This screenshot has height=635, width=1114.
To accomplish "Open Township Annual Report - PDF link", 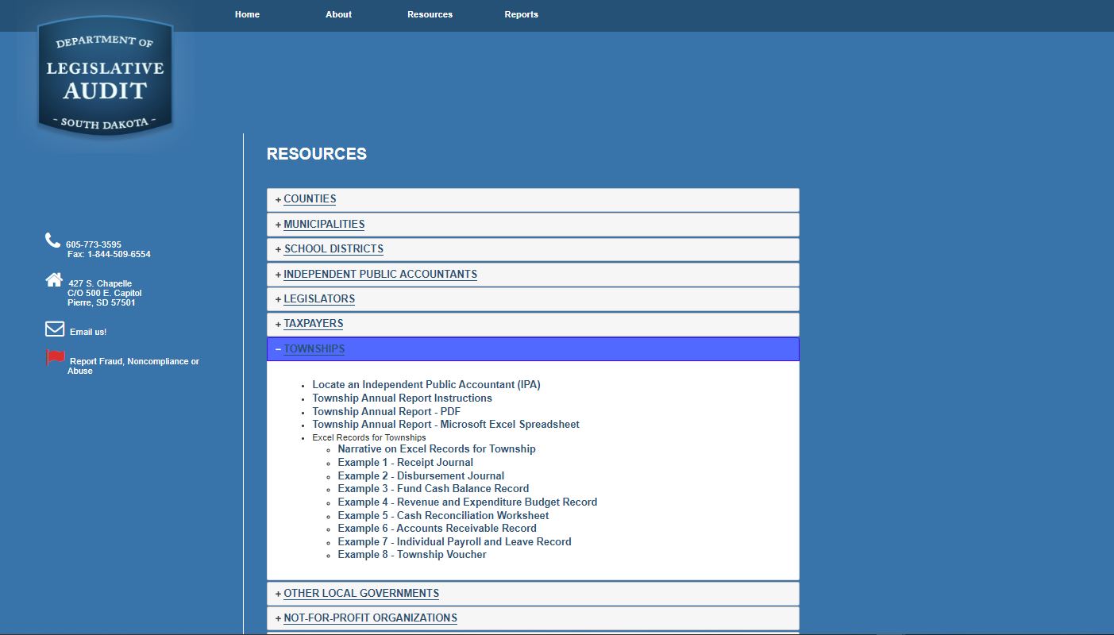I will 386,412.
